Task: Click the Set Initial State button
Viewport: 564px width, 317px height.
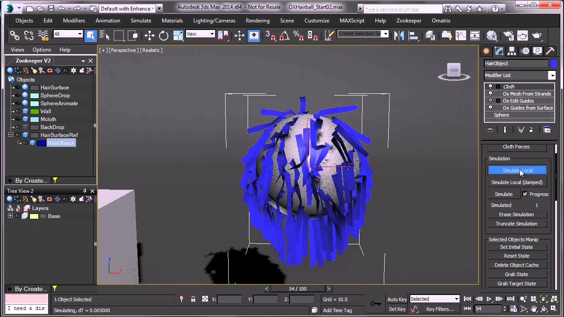Action: coord(517,247)
